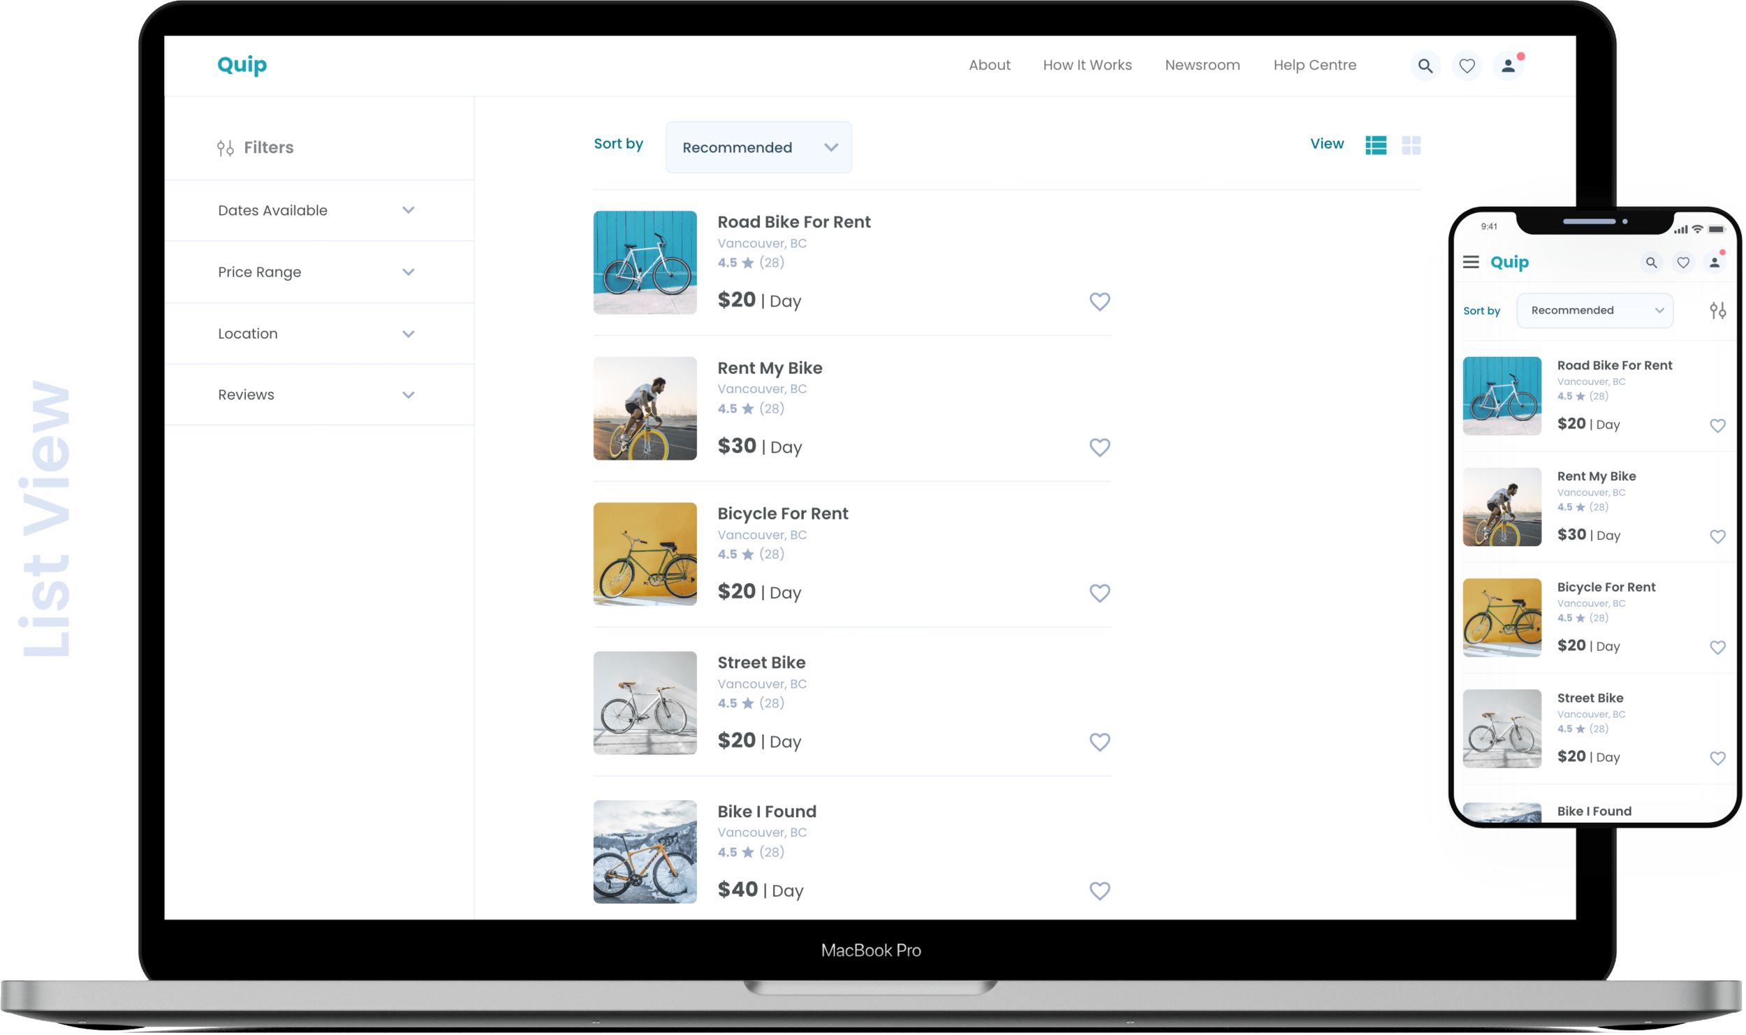Favorite the Bike I Found listing
This screenshot has height=1035, width=1746.
1099,891
